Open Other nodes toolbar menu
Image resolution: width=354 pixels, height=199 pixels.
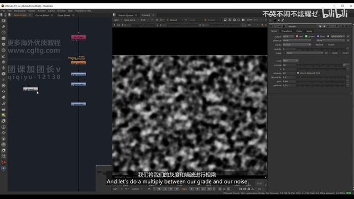coord(3,109)
